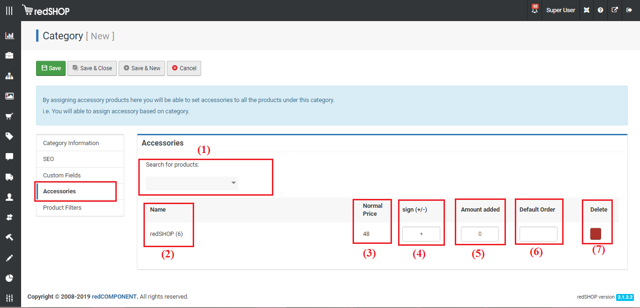This screenshot has height=308, width=640.
Task: Click the sign (+/-) input field
Action: coord(421,234)
